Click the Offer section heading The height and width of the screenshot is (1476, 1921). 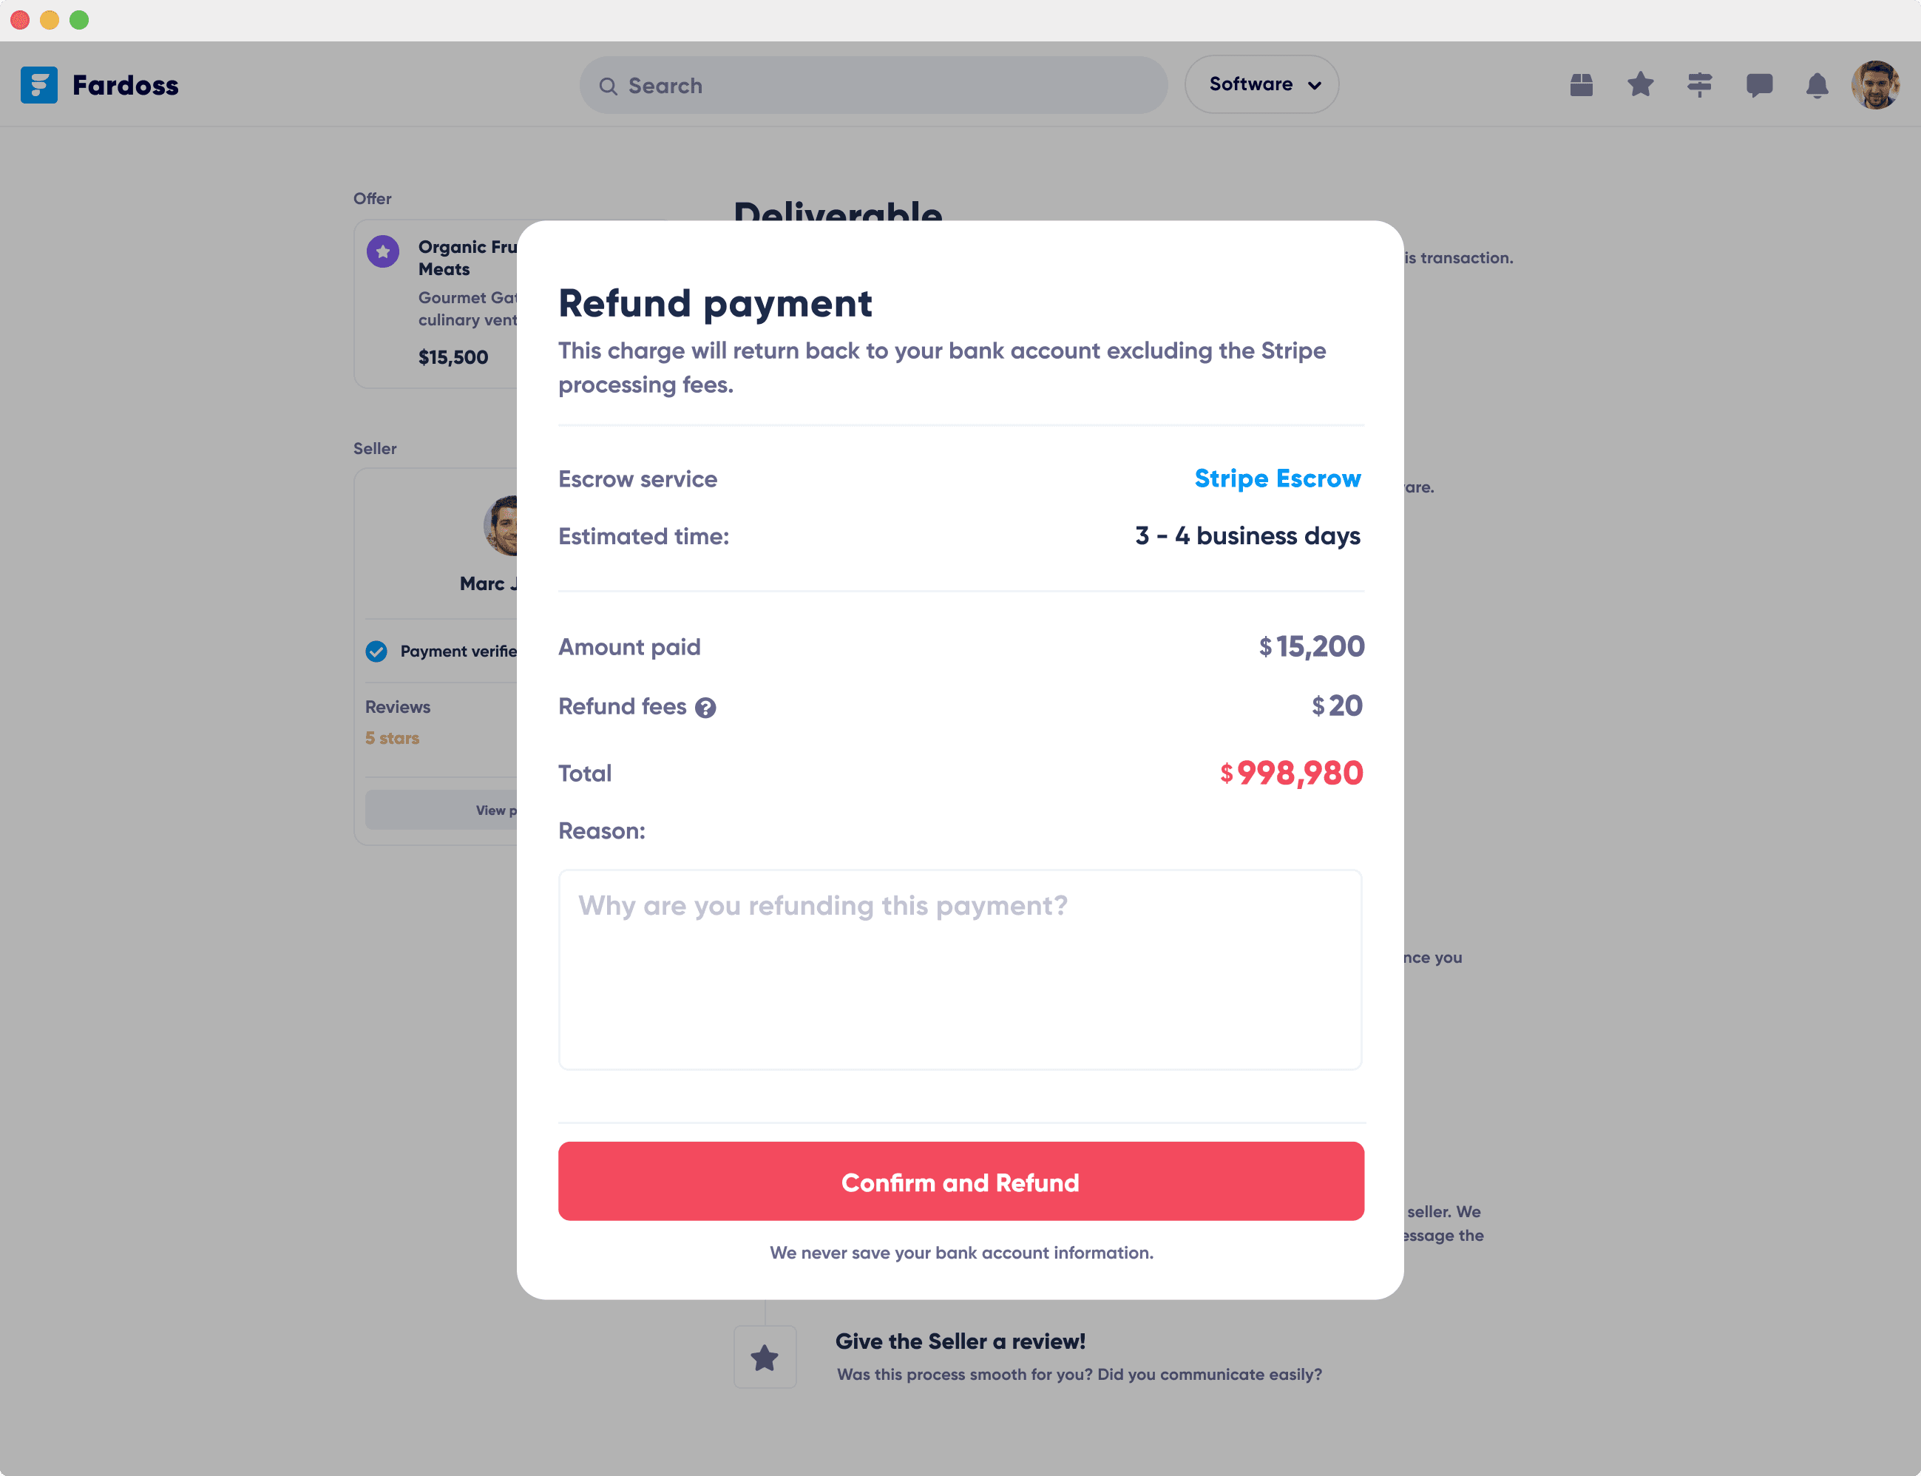click(x=373, y=199)
